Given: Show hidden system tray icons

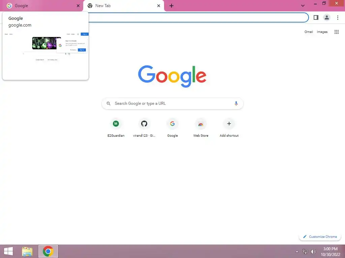Looking at the screenshot, I should tap(297, 252).
